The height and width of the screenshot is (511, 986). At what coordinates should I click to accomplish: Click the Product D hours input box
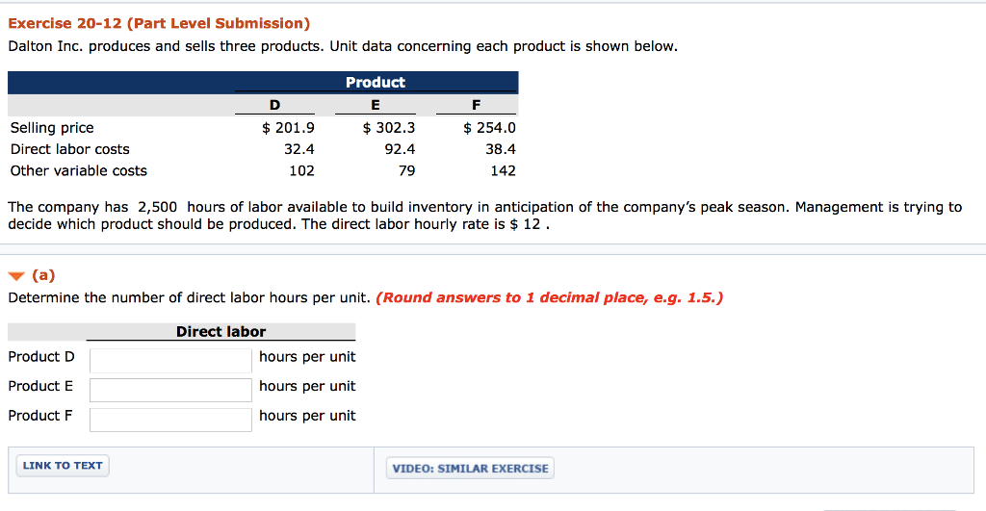(170, 360)
